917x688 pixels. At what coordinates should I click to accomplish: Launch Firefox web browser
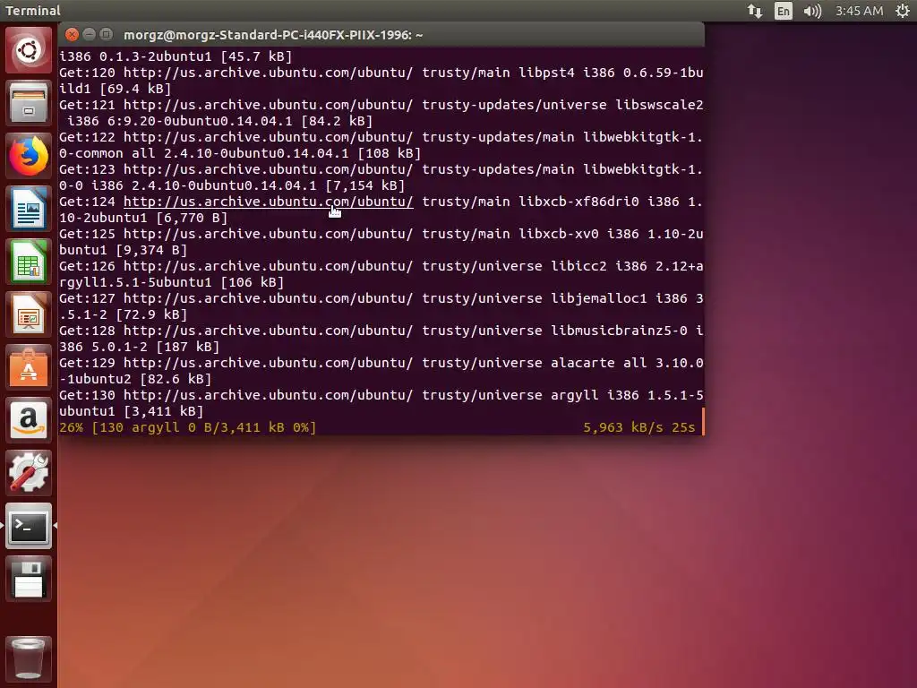pyautogui.click(x=28, y=156)
